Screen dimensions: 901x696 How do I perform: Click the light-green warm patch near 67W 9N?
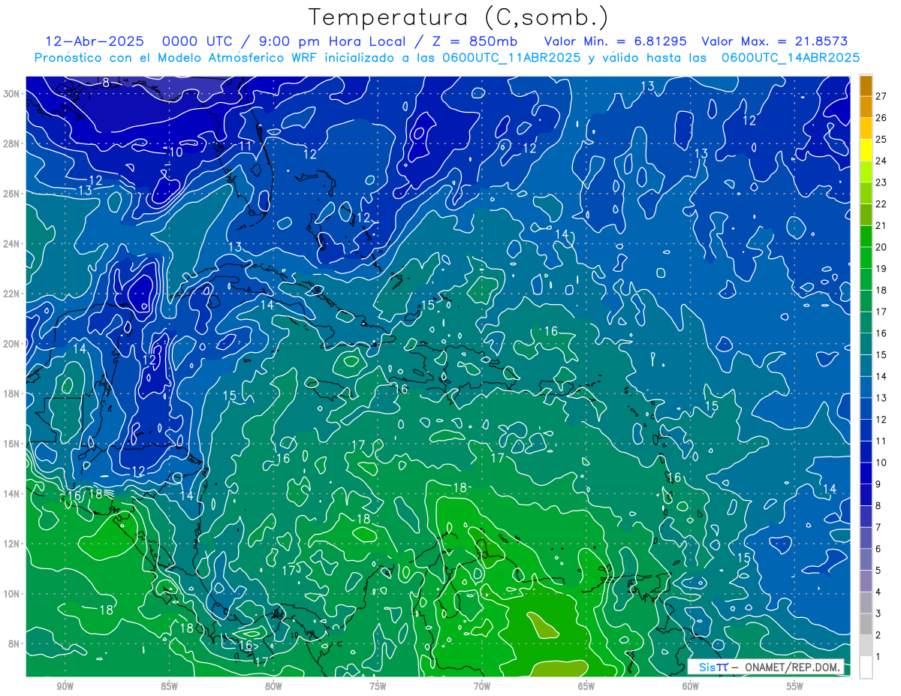point(543,625)
